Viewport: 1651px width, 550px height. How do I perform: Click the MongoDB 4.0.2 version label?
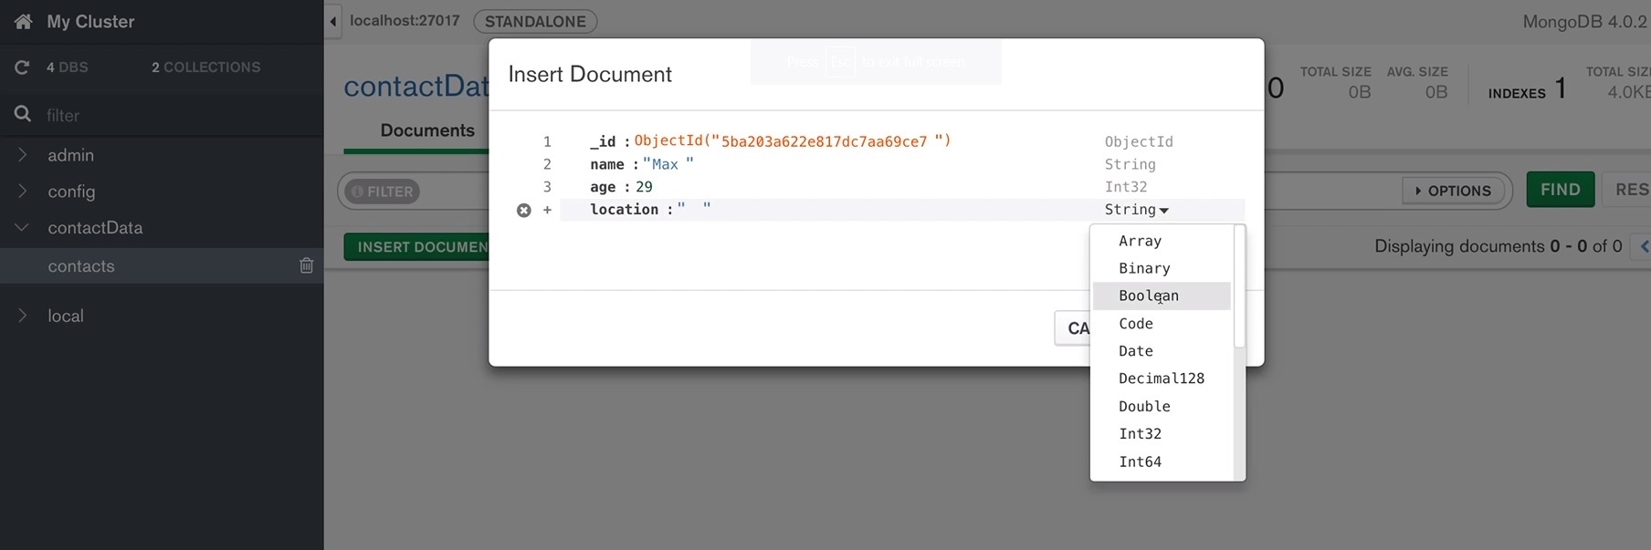[x=1584, y=21]
